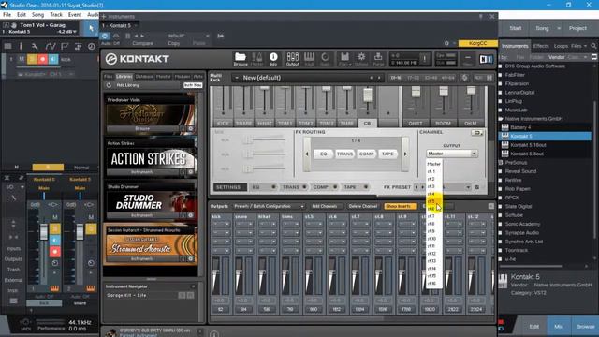Switch to the Effects tab in browser
Screen dimensions: 599x337
(x=541, y=46)
